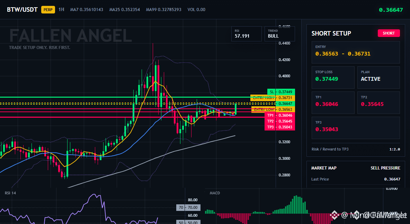Screen dimensions: 410x224
Task: Click the STOP LOSS value 0.37449
Action: pyautogui.click(x=327, y=79)
